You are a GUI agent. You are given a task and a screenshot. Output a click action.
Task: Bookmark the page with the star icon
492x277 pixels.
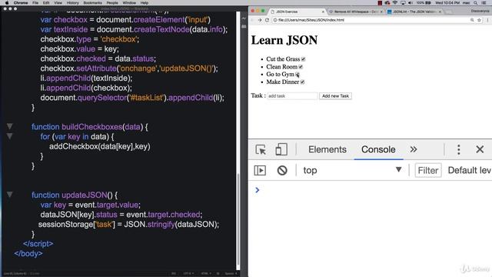click(x=479, y=20)
